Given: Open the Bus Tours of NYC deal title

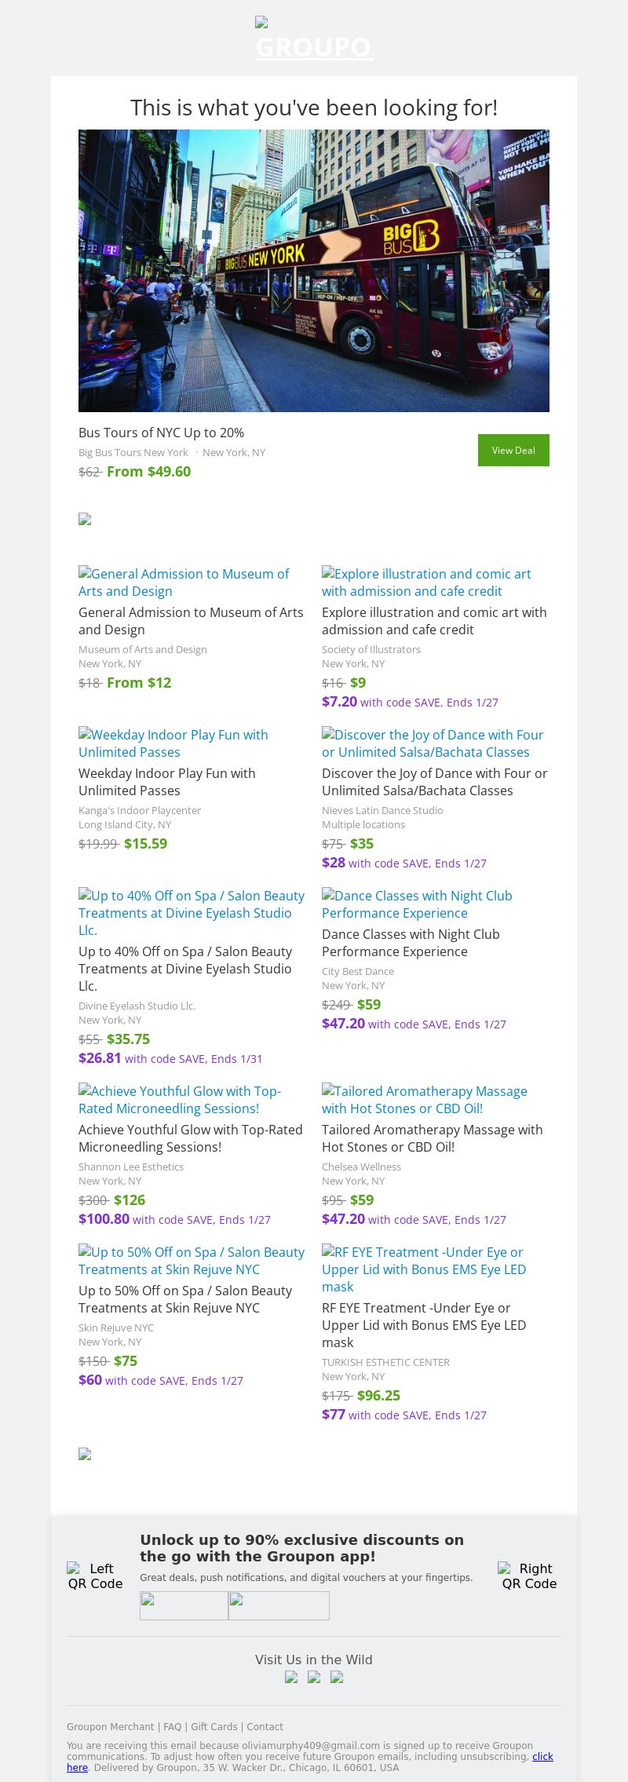Looking at the screenshot, I should pos(161,433).
